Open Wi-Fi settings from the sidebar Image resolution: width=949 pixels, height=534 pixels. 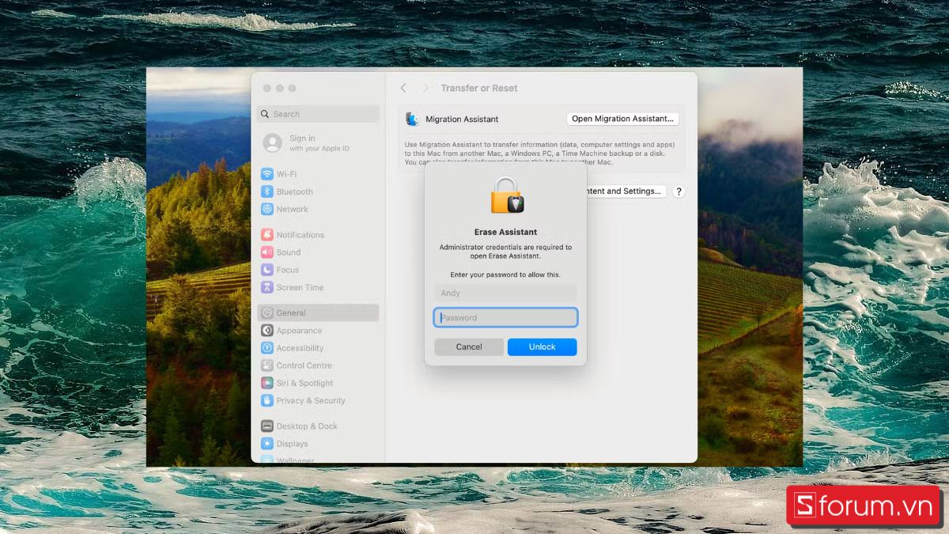click(x=269, y=173)
